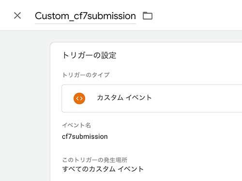Image resolution: width=242 pixels, height=181 pixels.
Task: Edit the trigger name Custom_cf7submission
Action: (x=85, y=16)
